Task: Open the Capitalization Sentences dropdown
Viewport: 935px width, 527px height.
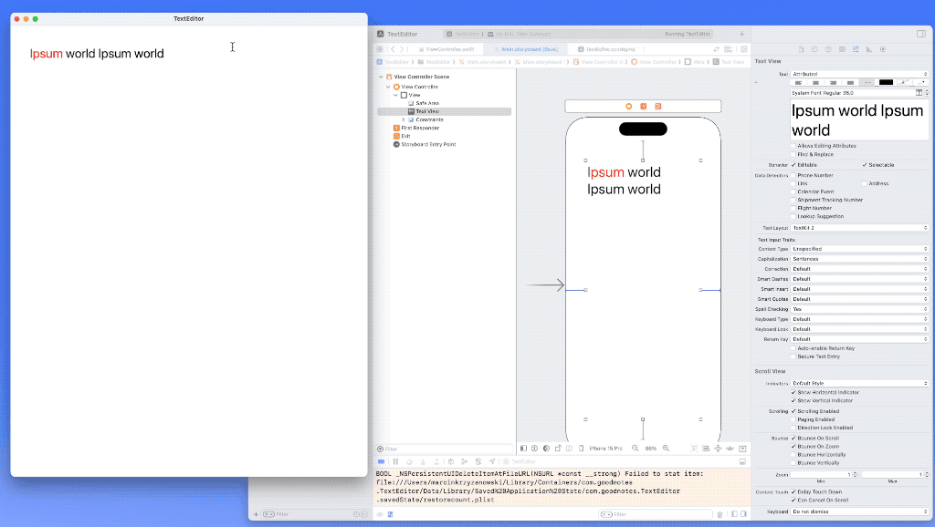Action: (860, 259)
